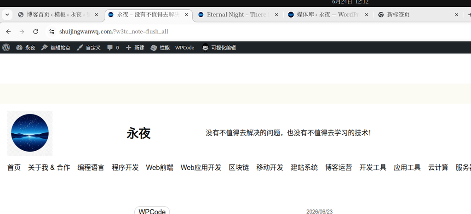
Task: Click 可视化编辑 visual editor item
Action: 219,48
